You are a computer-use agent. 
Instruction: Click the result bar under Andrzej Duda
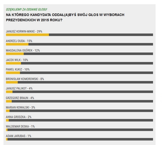(79, 44)
